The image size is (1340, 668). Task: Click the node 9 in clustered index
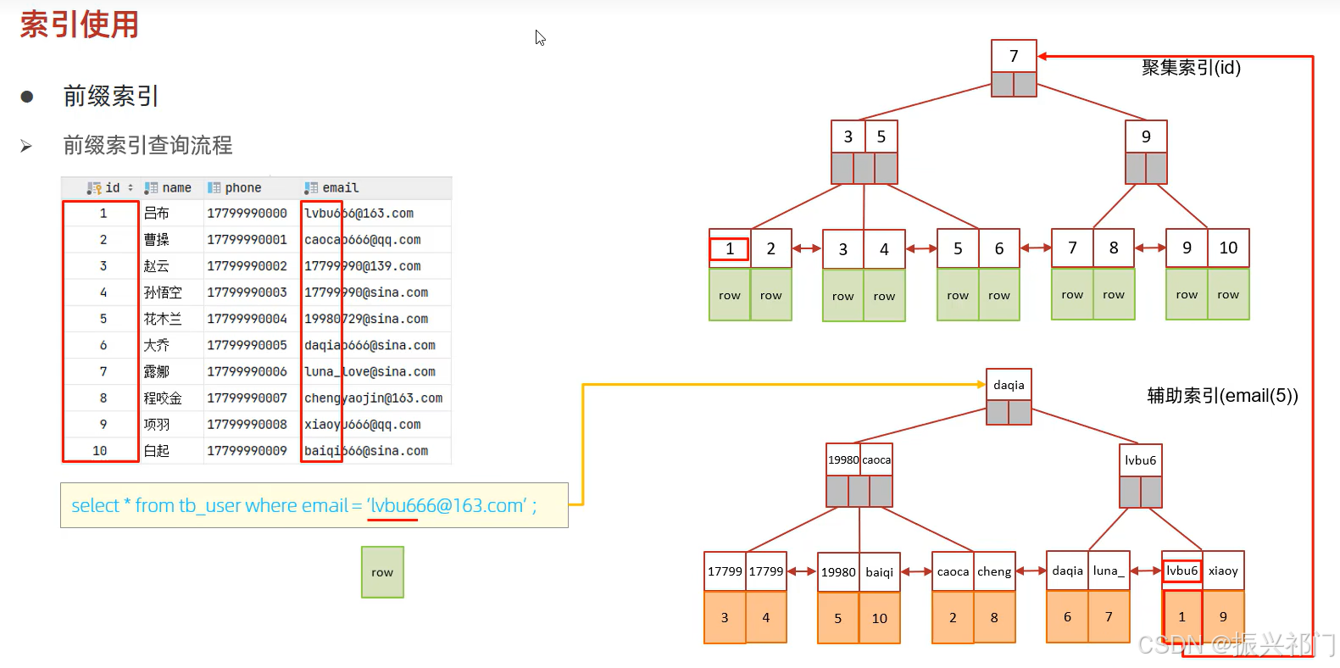click(1146, 136)
